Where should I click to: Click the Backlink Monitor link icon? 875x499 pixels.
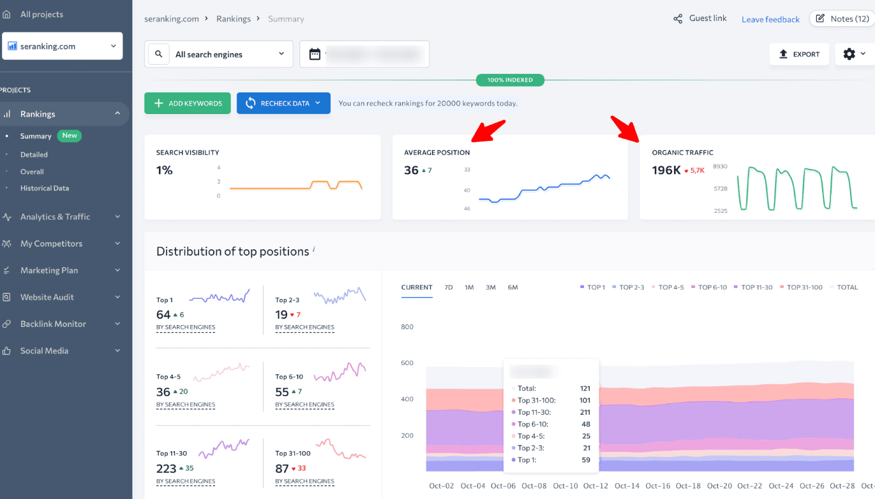coord(7,324)
